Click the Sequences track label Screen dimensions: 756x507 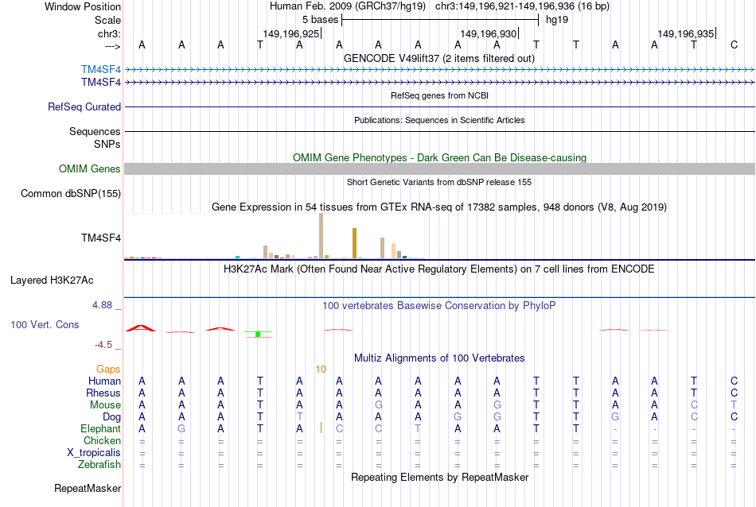(95, 131)
